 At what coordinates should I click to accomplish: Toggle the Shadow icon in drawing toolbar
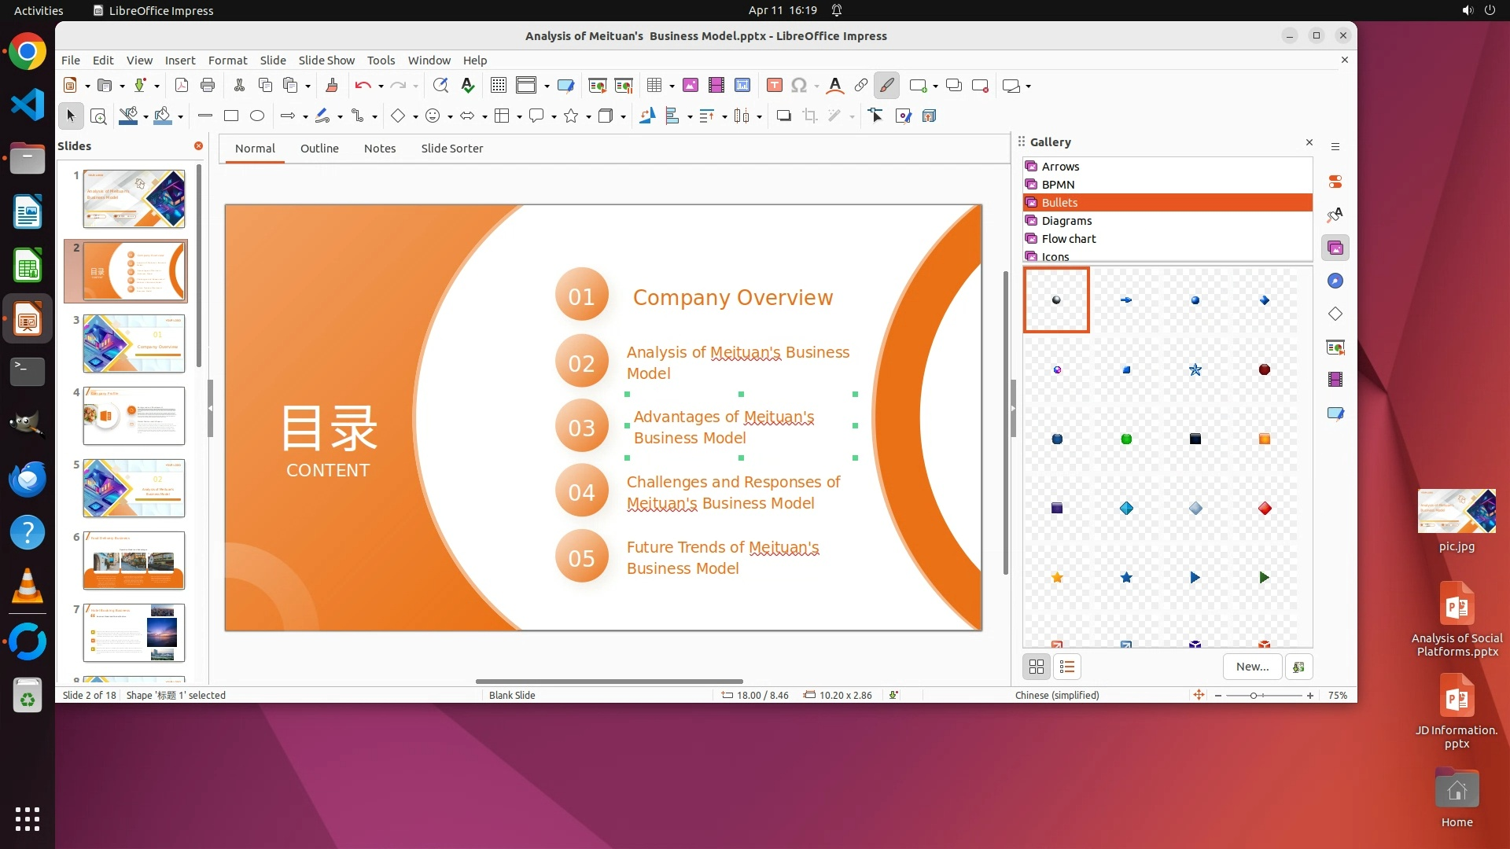click(783, 116)
